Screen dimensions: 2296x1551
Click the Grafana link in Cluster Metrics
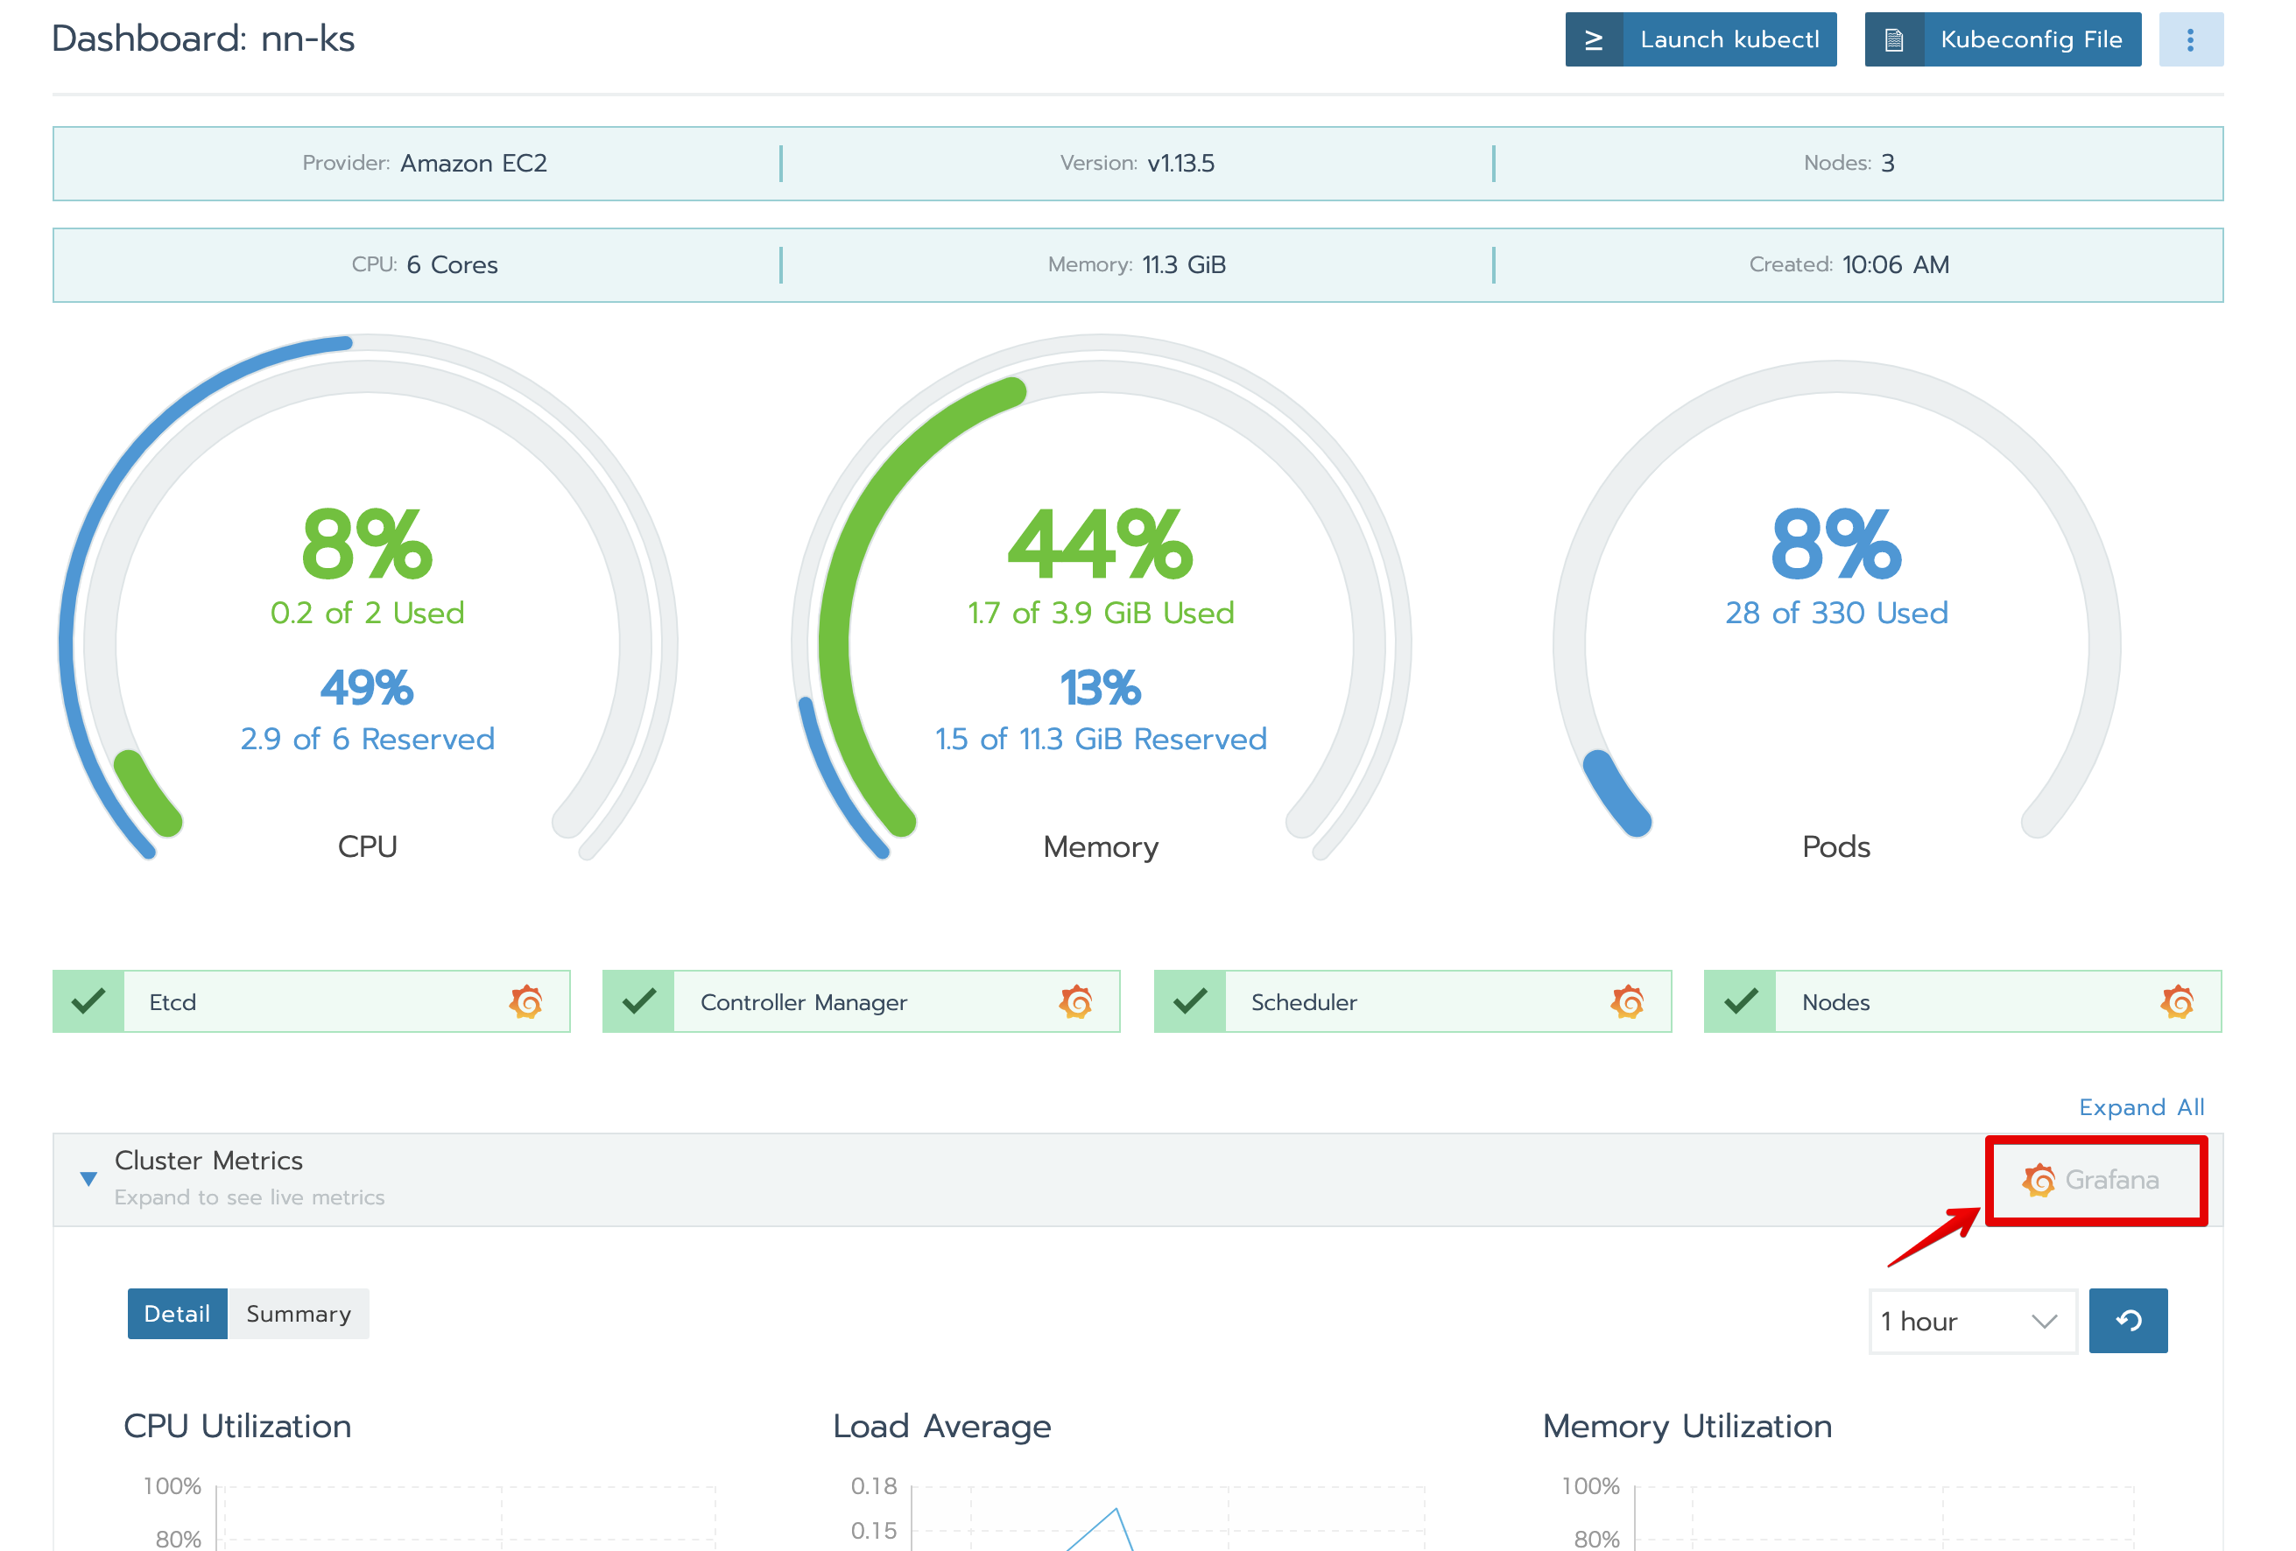pos(2093,1180)
